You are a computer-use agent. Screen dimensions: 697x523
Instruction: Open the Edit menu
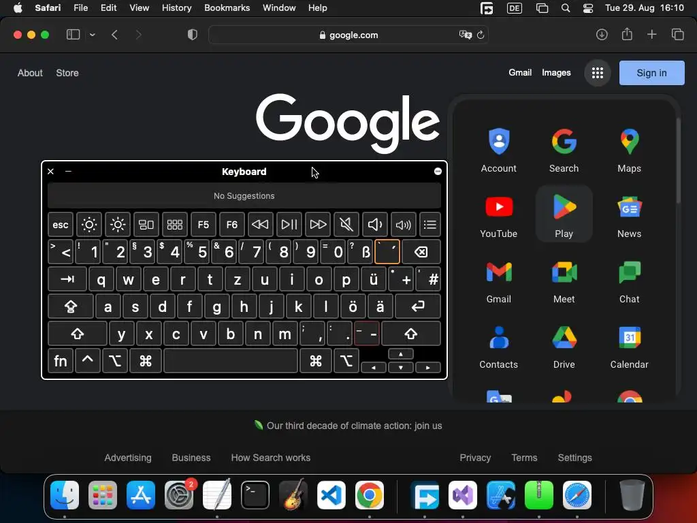108,8
